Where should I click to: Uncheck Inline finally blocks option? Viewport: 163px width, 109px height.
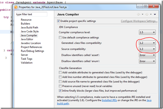pyautogui.click(x=60, y=91)
